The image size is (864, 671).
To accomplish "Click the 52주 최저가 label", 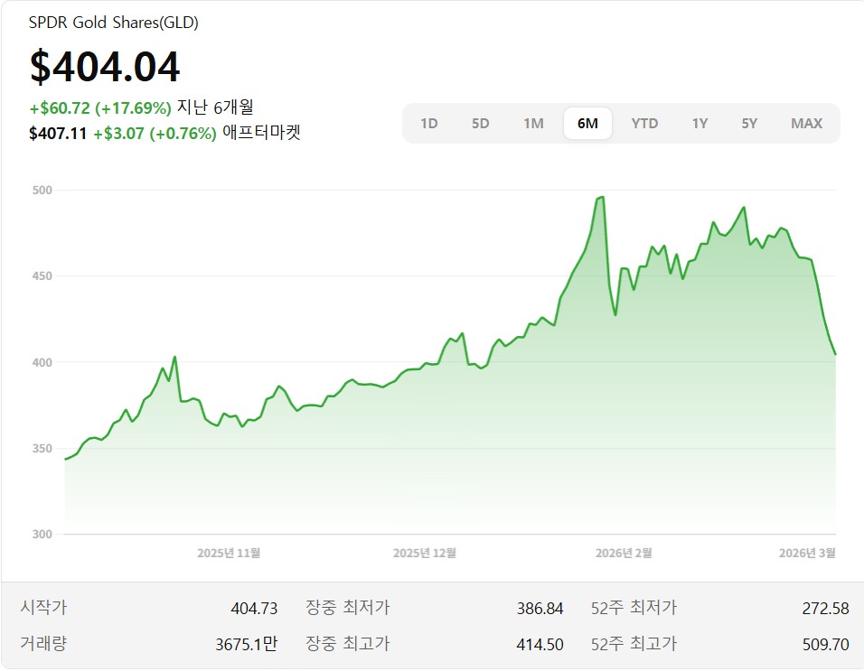I will point(634,608).
